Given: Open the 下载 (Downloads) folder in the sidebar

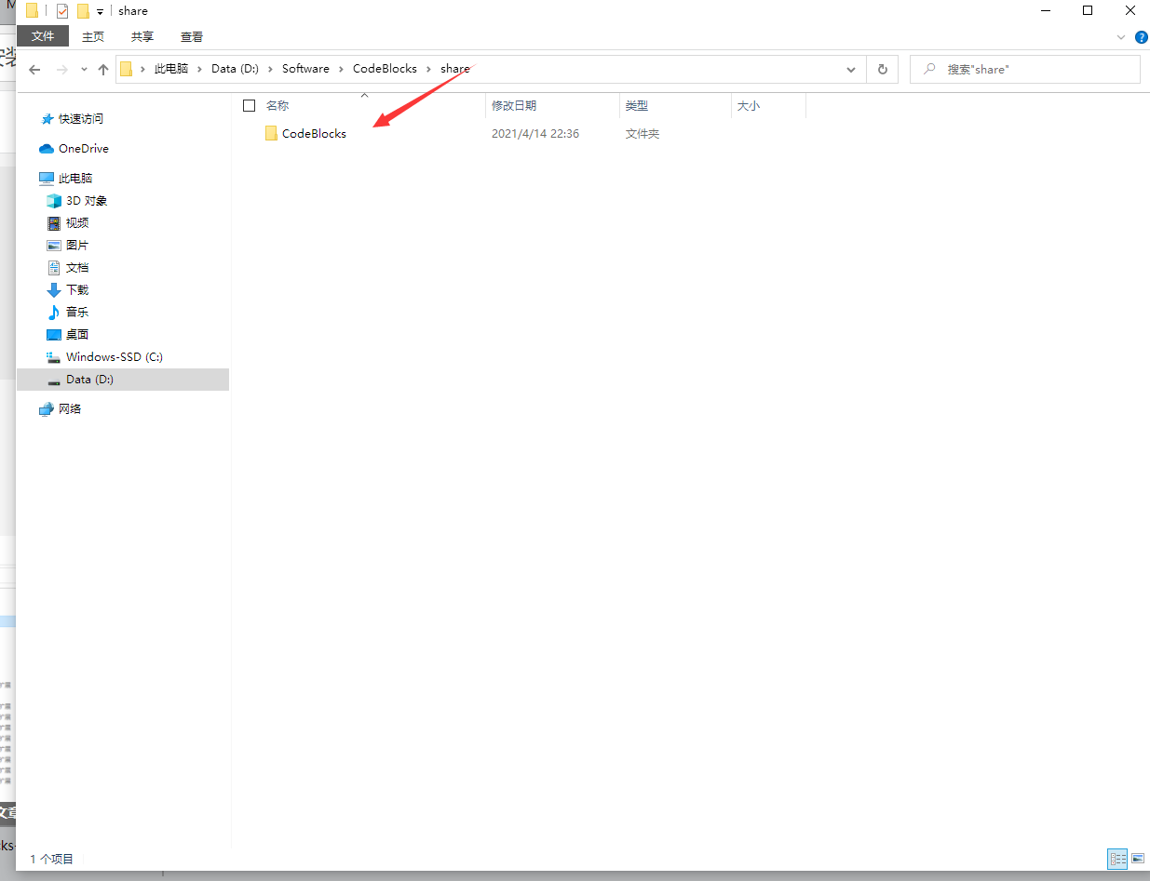Looking at the screenshot, I should [76, 289].
